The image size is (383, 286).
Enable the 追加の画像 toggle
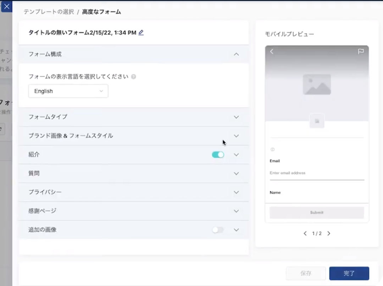click(217, 230)
